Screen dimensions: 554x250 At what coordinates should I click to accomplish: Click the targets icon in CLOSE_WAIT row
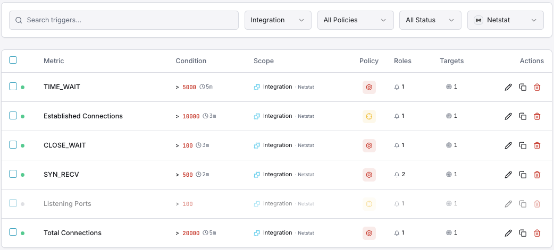[x=449, y=145]
